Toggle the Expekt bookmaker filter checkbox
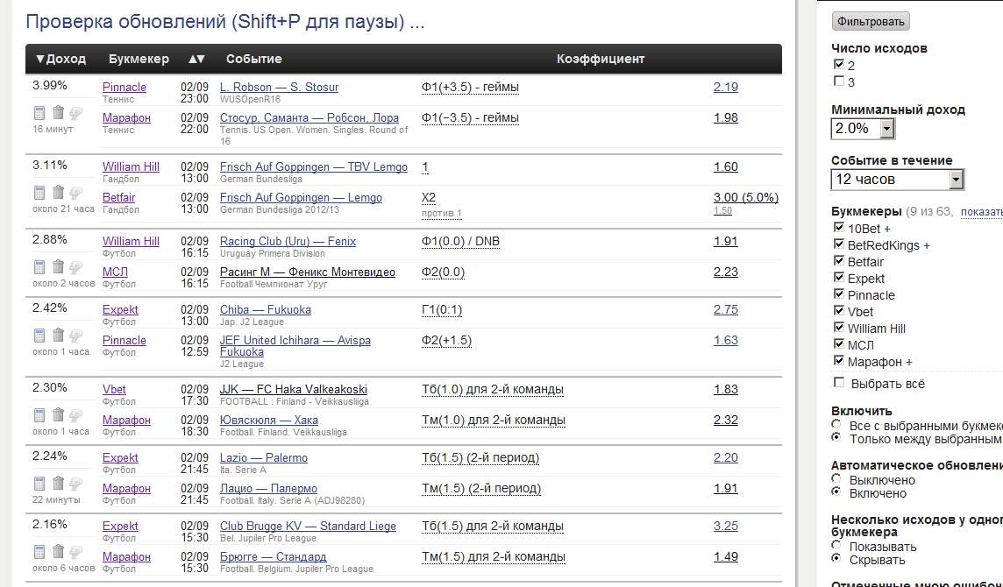This screenshot has width=1003, height=587. click(839, 278)
